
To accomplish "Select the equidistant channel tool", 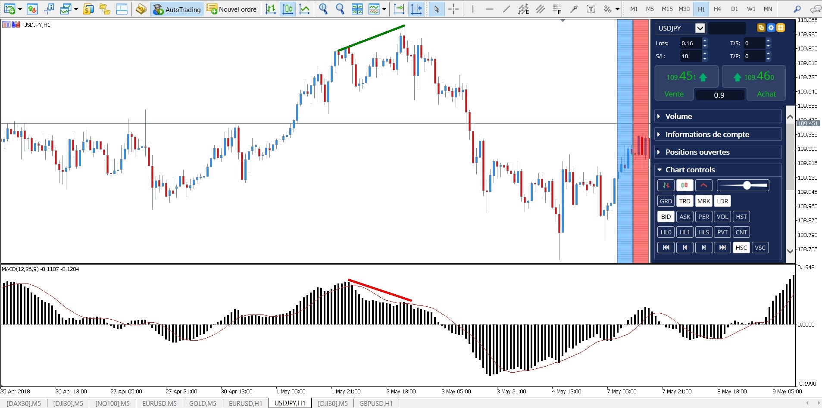I will pos(541,9).
